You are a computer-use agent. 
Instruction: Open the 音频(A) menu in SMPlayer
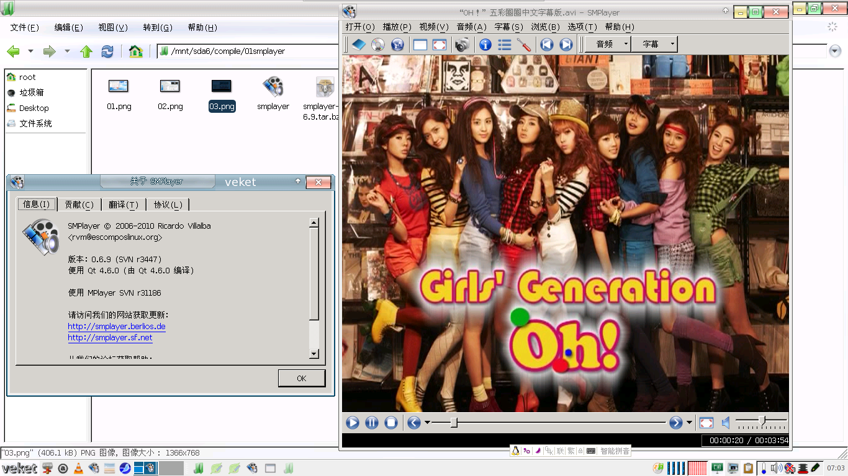471,27
